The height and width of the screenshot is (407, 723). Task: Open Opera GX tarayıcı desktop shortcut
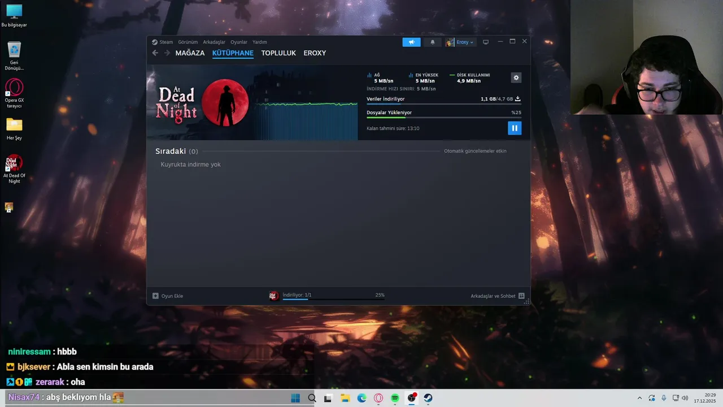point(14,93)
